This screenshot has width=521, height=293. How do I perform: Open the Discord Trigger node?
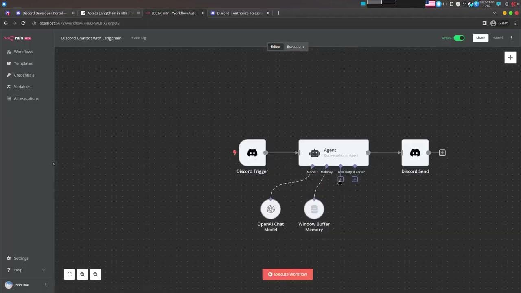click(252, 153)
